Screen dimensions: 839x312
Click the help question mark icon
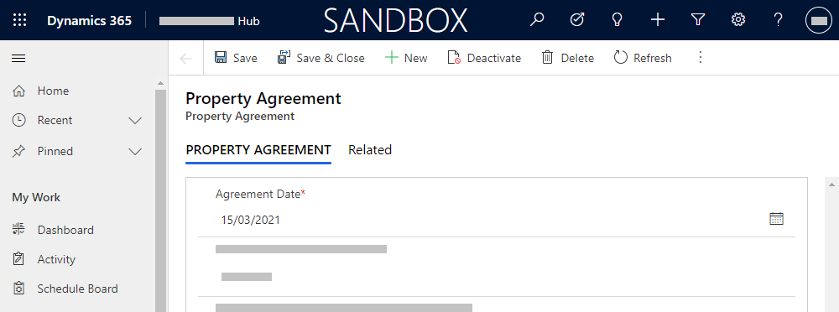779,20
